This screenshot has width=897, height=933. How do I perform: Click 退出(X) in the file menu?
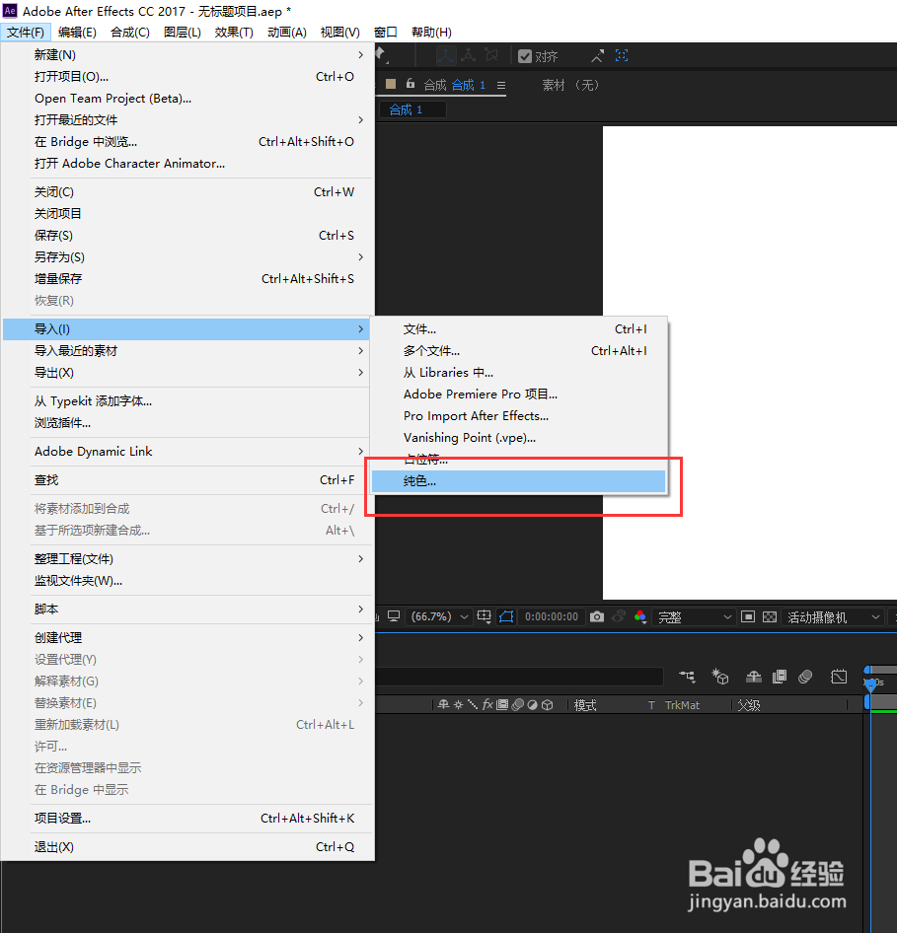[x=187, y=847]
